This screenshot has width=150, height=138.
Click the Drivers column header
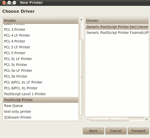[x=117, y=21]
